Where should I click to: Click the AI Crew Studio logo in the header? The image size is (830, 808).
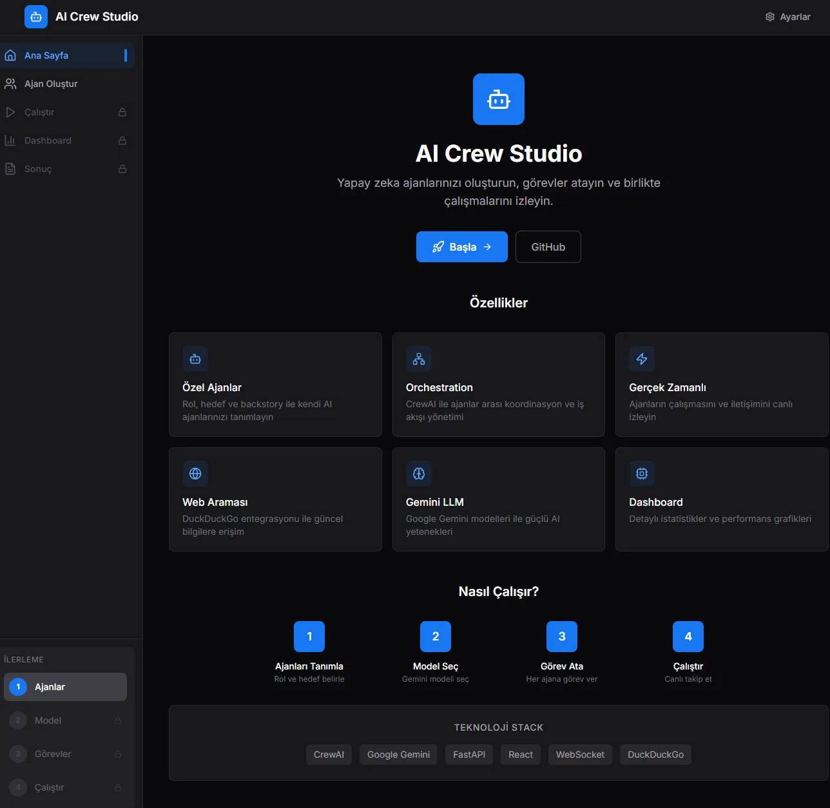point(36,17)
